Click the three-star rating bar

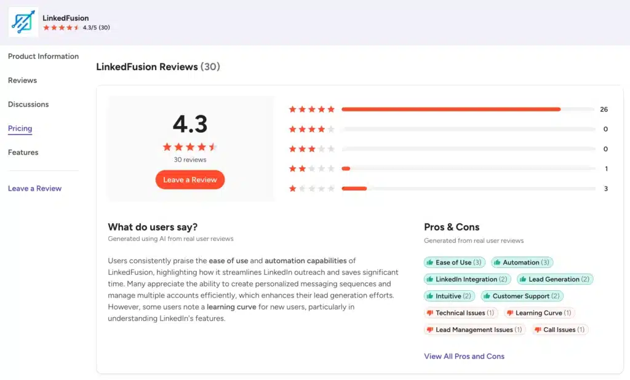pyautogui.click(x=468, y=149)
